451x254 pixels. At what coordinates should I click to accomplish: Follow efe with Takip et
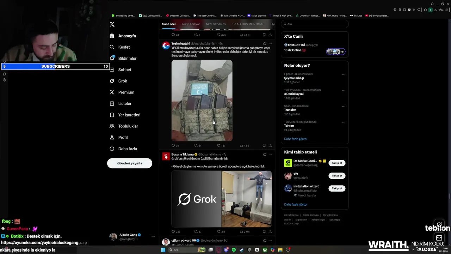[x=337, y=176]
